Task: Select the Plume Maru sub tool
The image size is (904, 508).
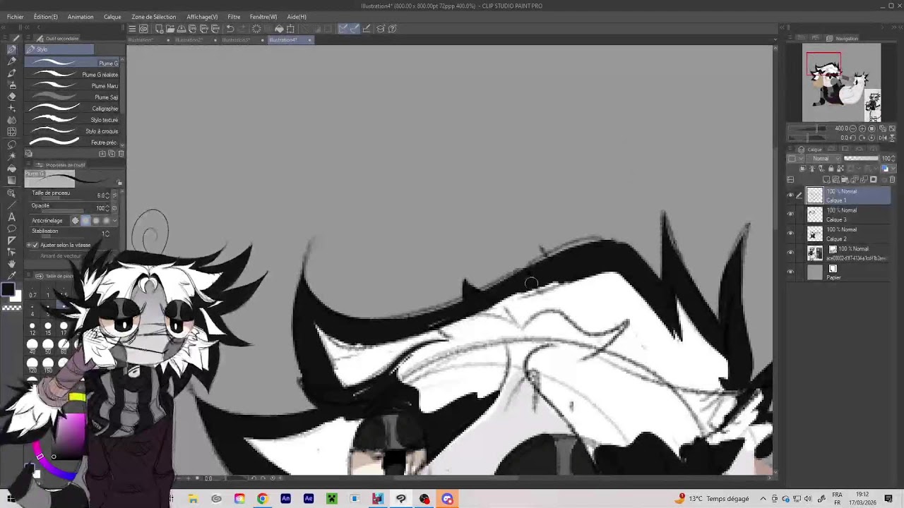Action: [73, 86]
